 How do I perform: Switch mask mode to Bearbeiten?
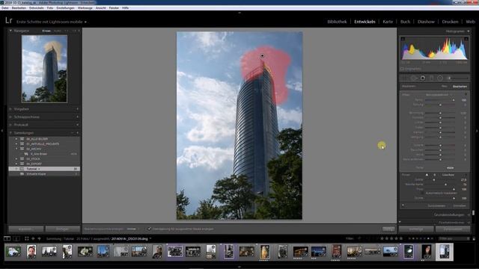pos(460,87)
